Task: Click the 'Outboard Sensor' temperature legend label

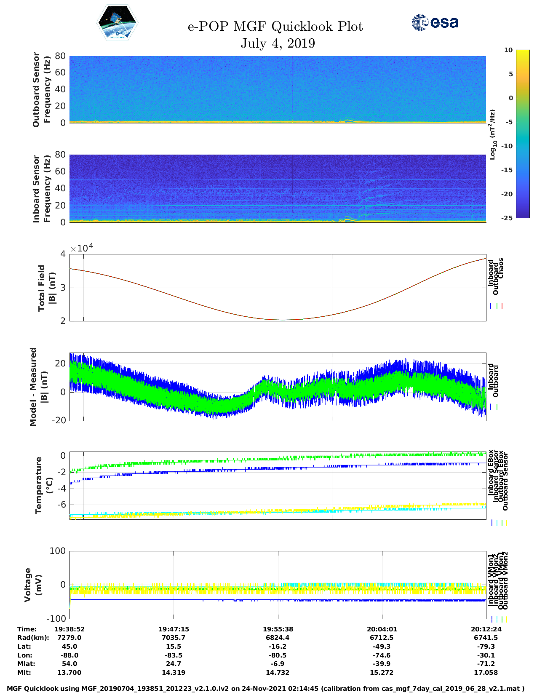Action: tap(505, 482)
